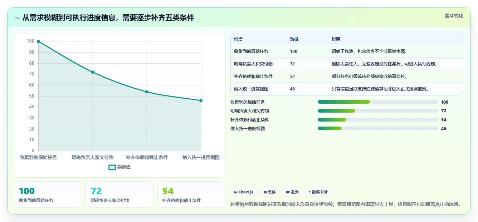Click the y-axis label 20
Screen dimensions: 478x222
tap(32, 129)
